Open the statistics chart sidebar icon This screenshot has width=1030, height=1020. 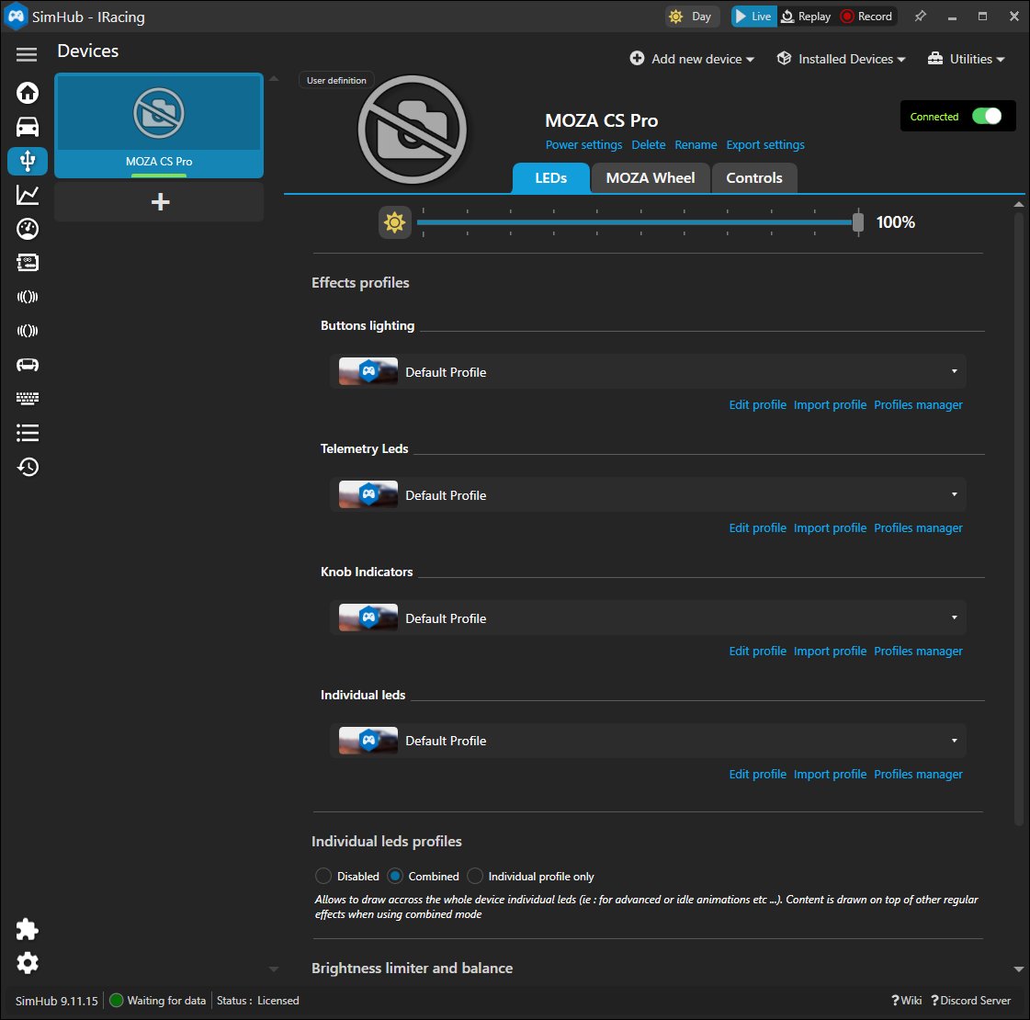tap(27, 195)
